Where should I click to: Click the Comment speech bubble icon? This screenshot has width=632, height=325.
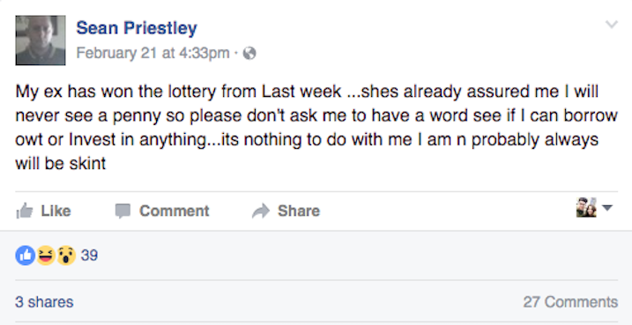(123, 211)
